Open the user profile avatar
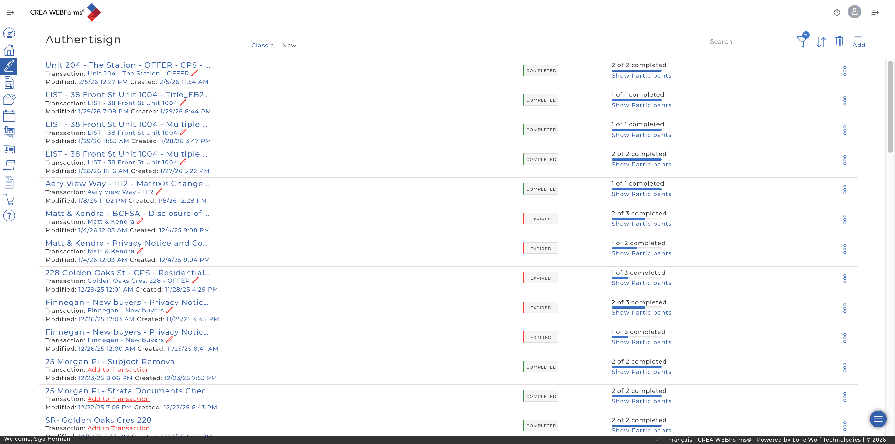The width and height of the screenshot is (895, 444). 854,12
